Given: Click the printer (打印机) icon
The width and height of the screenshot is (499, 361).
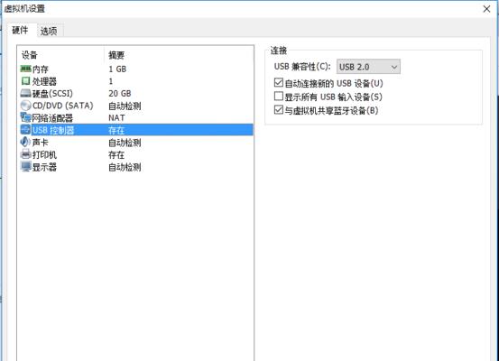Looking at the screenshot, I should (25, 154).
